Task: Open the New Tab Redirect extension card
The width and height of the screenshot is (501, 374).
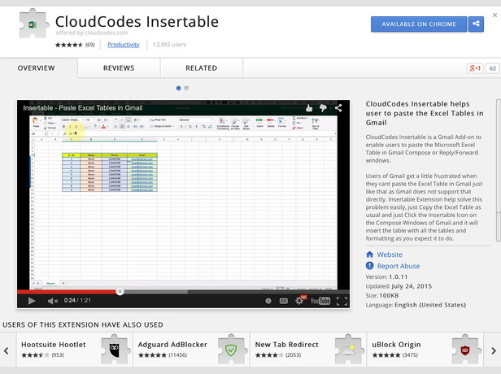Action: (x=308, y=350)
